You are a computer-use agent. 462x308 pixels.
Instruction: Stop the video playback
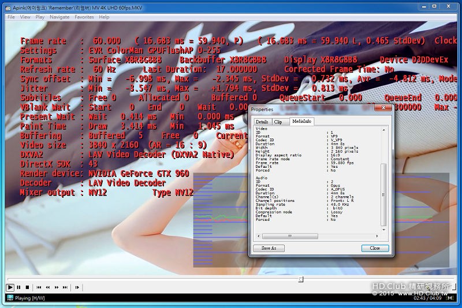coord(27,287)
